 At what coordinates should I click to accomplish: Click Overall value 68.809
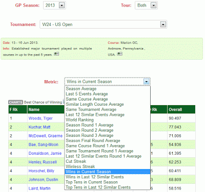click(175, 180)
